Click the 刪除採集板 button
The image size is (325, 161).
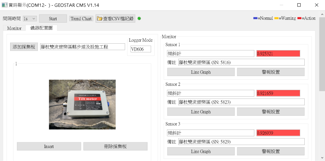(115, 146)
